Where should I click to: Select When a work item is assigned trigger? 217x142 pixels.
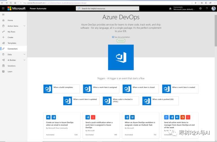pyautogui.click(x=101, y=89)
